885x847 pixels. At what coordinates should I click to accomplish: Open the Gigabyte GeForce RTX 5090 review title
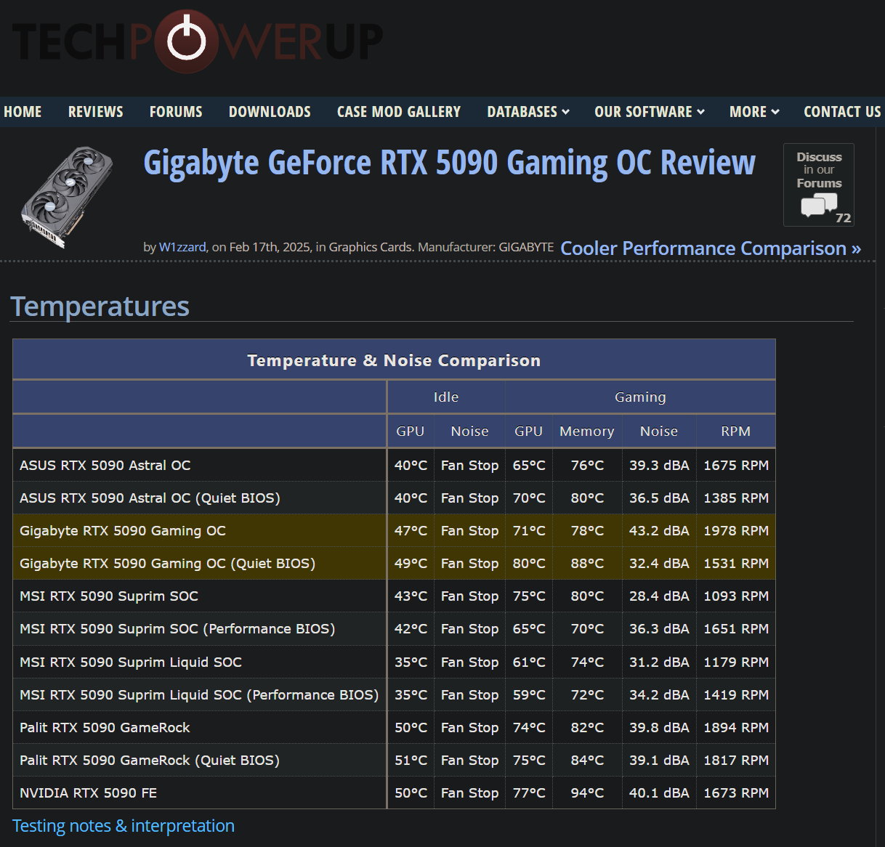449,163
